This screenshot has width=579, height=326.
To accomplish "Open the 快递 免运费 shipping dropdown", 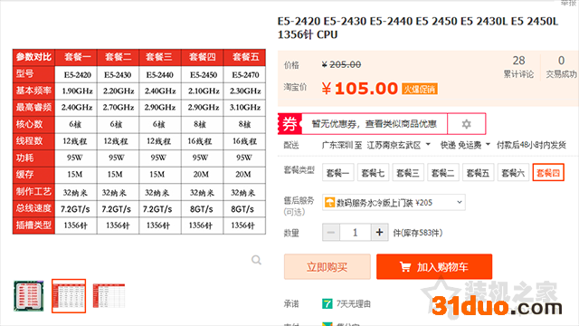I will (x=465, y=145).
